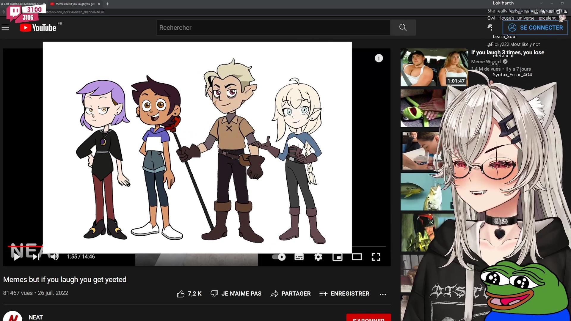Enter fullscreen with the fullscreen icon
This screenshot has height=321, width=571.
(376, 257)
